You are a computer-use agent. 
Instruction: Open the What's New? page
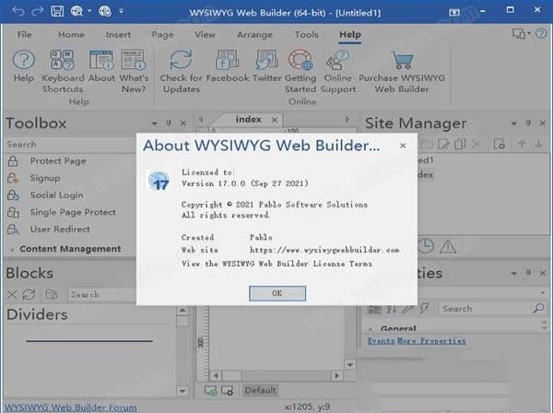click(x=134, y=61)
